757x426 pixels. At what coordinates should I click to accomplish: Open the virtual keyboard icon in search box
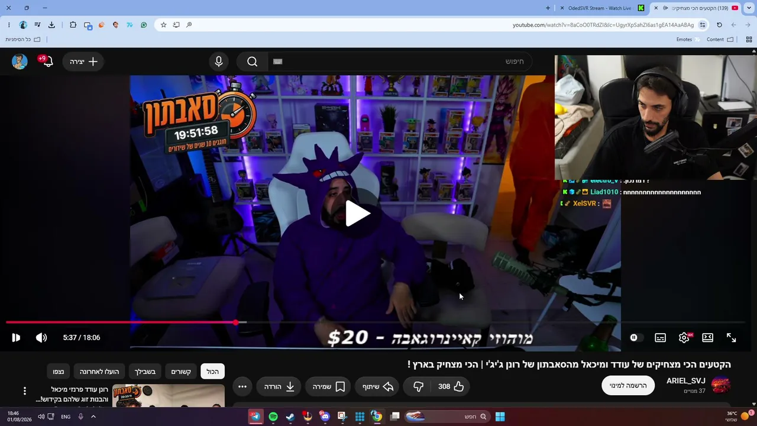click(x=278, y=62)
